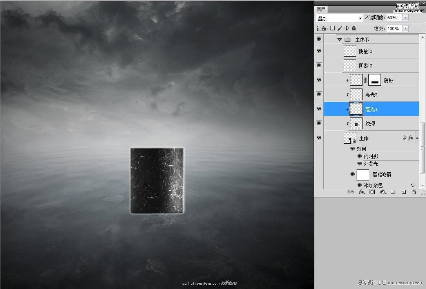The width and height of the screenshot is (426, 289).
Task: Hide the 纹理 layer
Action: pos(319,123)
